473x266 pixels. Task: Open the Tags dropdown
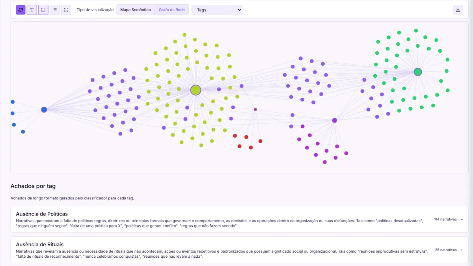pos(217,10)
